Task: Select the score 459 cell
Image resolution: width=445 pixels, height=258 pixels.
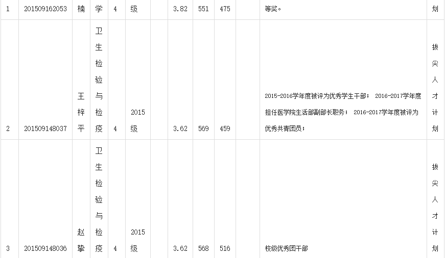Action: [225, 129]
